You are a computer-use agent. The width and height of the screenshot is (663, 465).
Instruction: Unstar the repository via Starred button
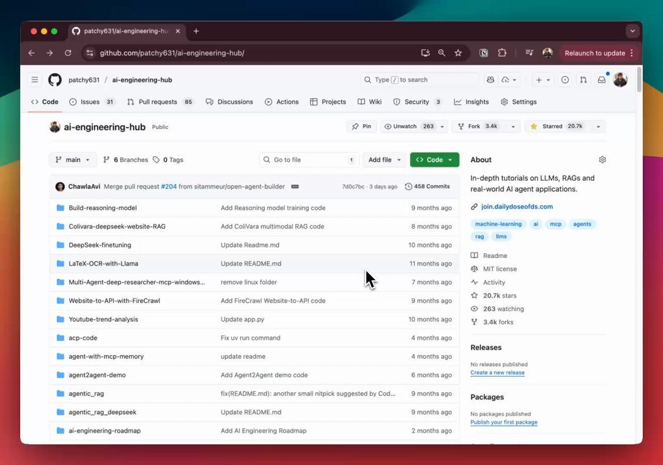[x=558, y=127]
